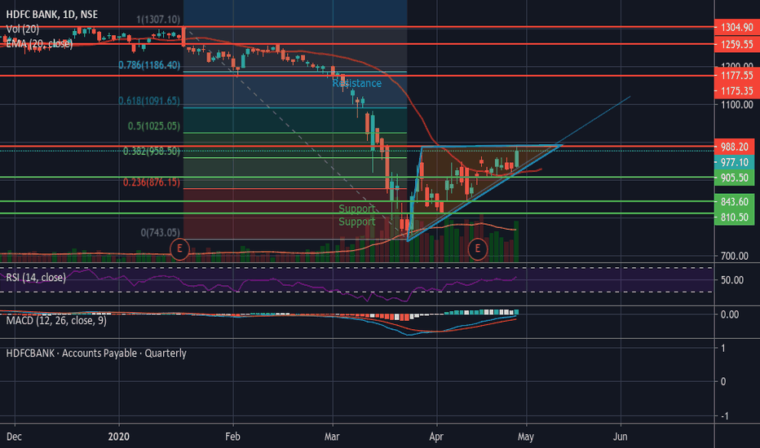The image size is (760, 448).
Task: Open the MACD (12, 26, close, 9) legend
Action: (x=56, y=321)
